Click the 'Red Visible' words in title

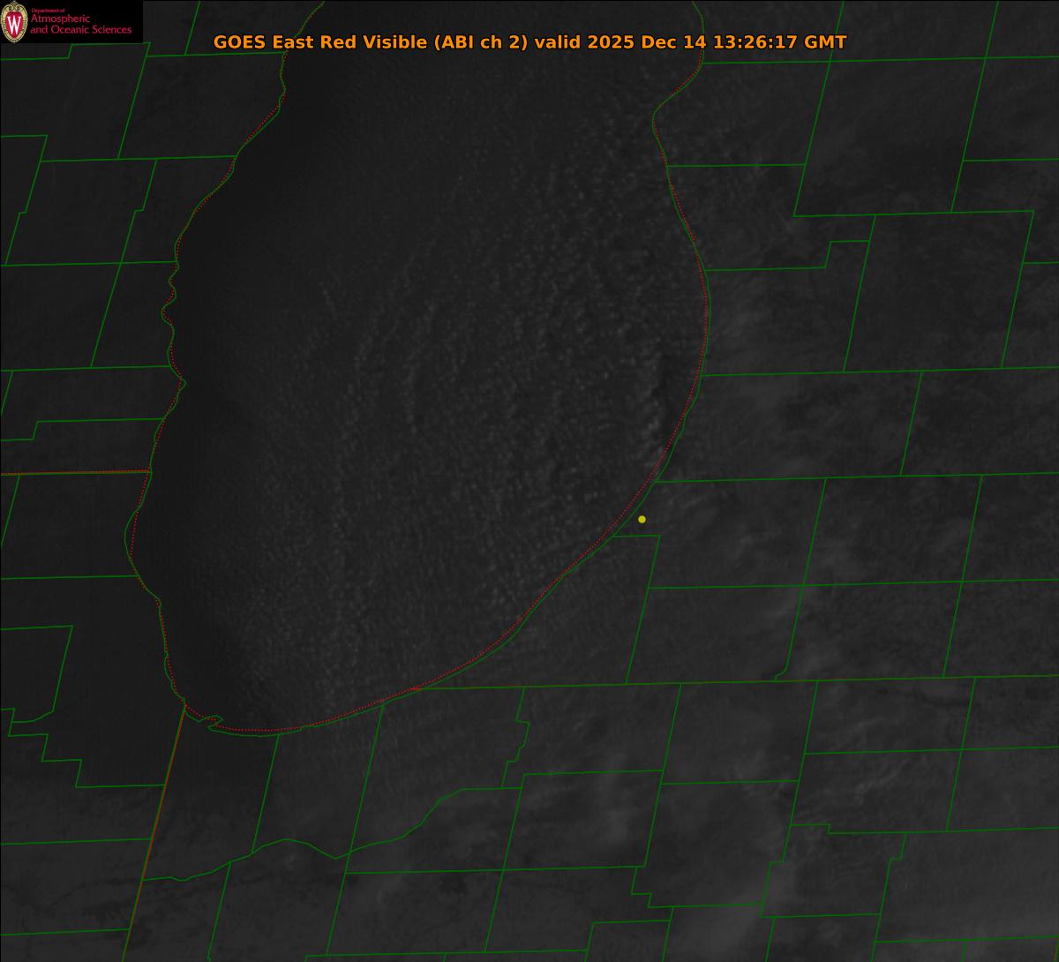pos(363,42)
